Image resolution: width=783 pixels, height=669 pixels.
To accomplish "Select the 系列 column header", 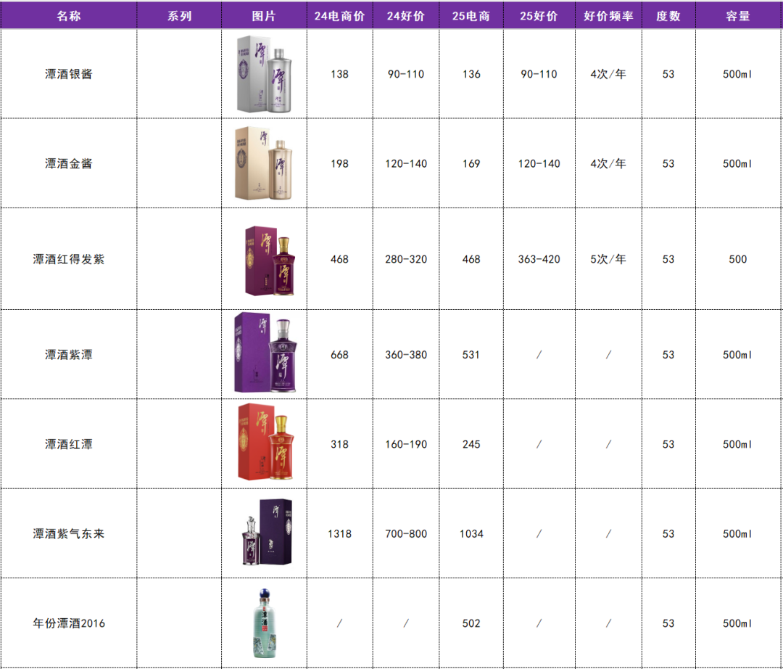I will pyautogui.click(x=179, y=16).
